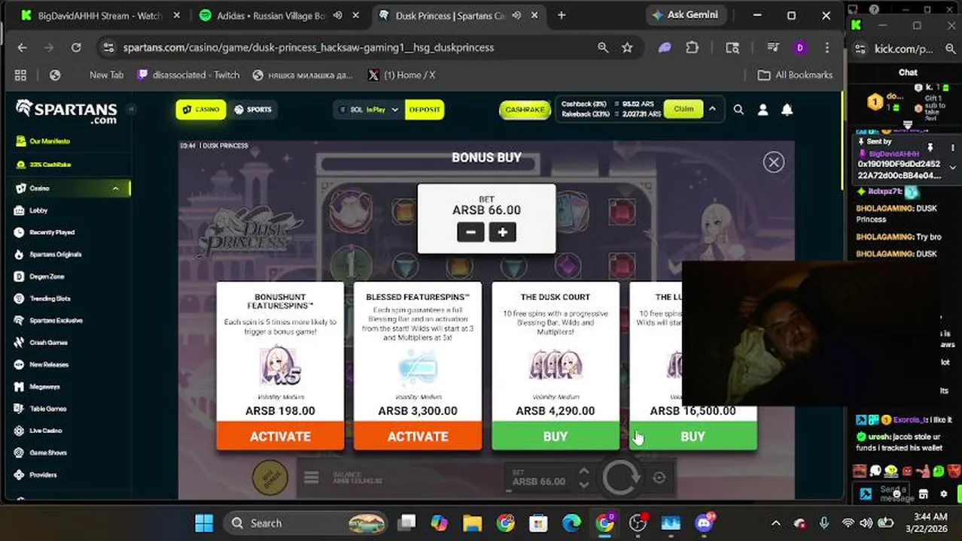
Task: Open Microsoft Edge from taskbar
Action: pos(571,523)
